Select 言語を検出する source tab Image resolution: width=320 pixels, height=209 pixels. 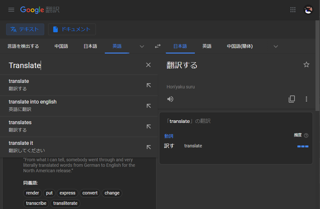click(x=23, y=46)
